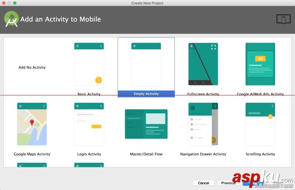Viewport: 295px width, 190px height.
Task: Select the Basic Activity template thumbnail
Action: (x=89, y=64)
